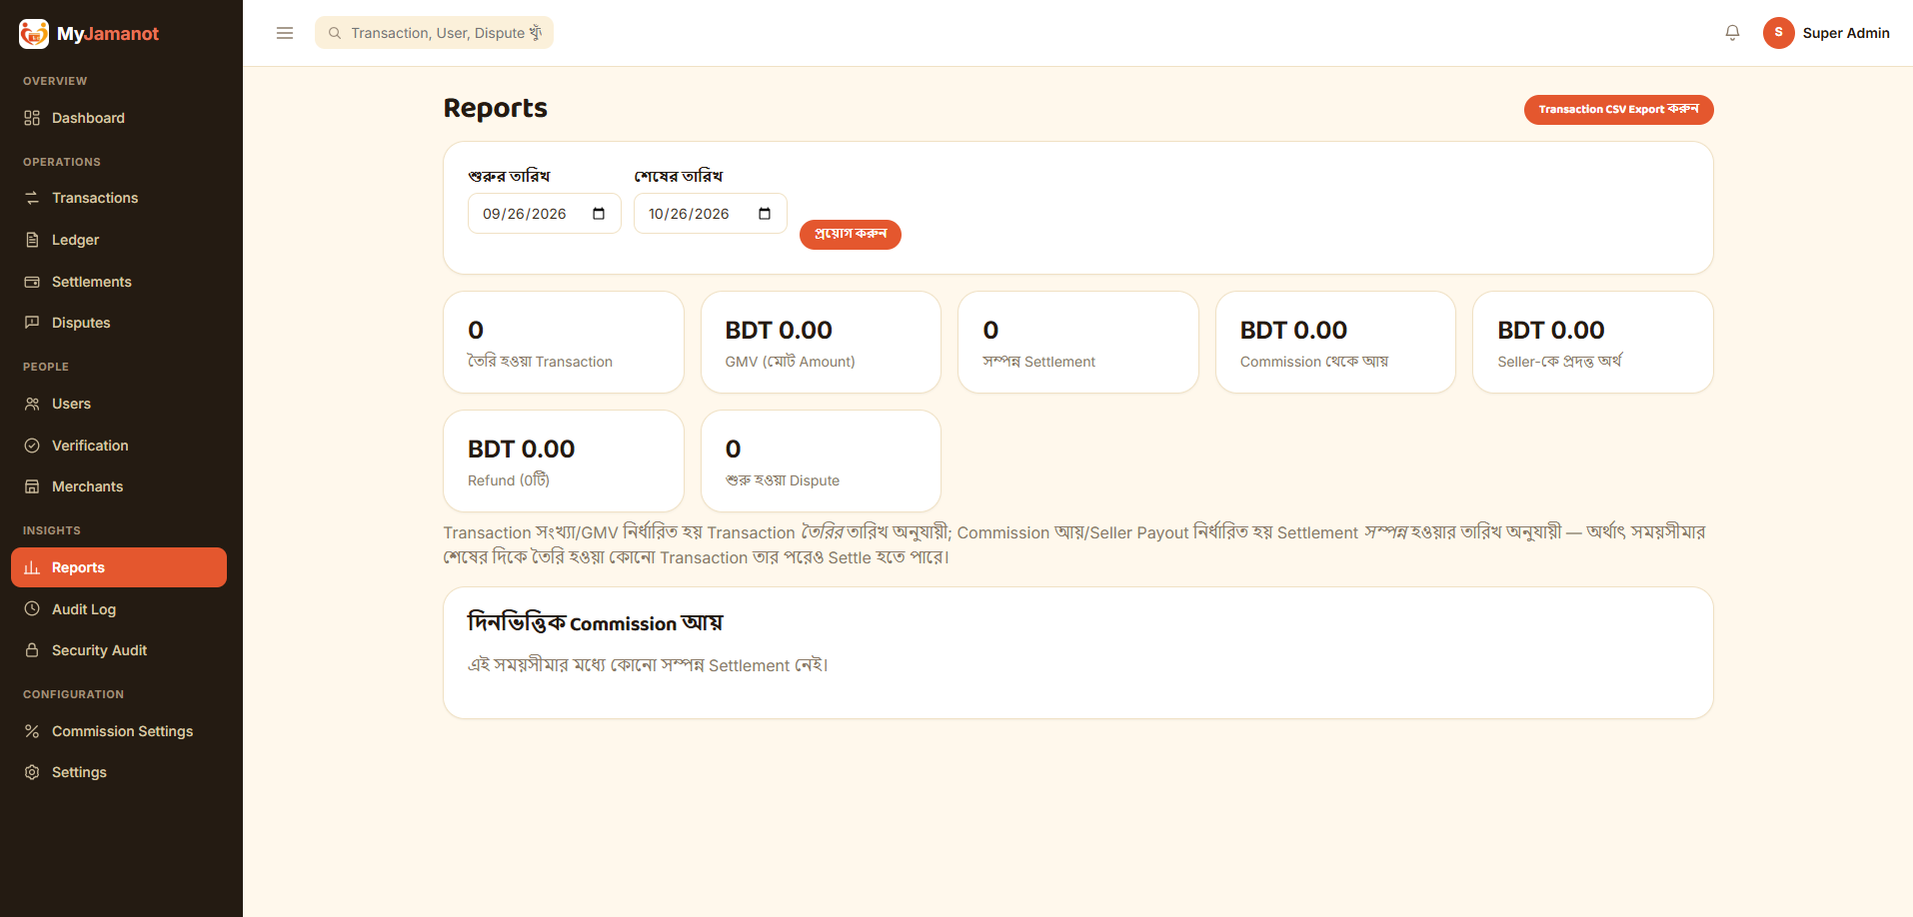Click the Security Audit lock icon

(32, 650)
